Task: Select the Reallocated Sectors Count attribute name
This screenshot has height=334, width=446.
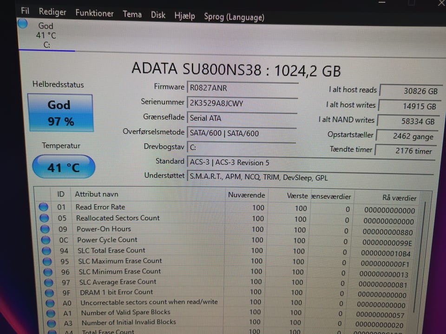Action: click(118, 218)
